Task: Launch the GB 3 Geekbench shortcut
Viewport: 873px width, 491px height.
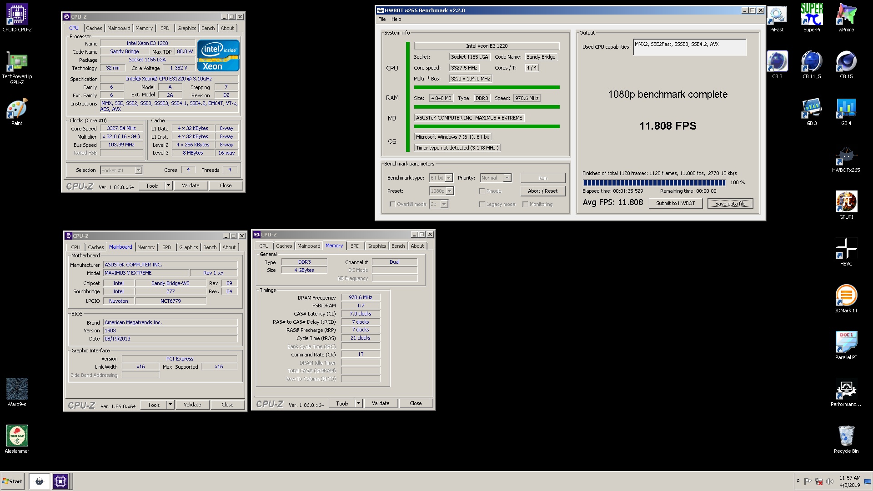Action: tap(812, 112)
